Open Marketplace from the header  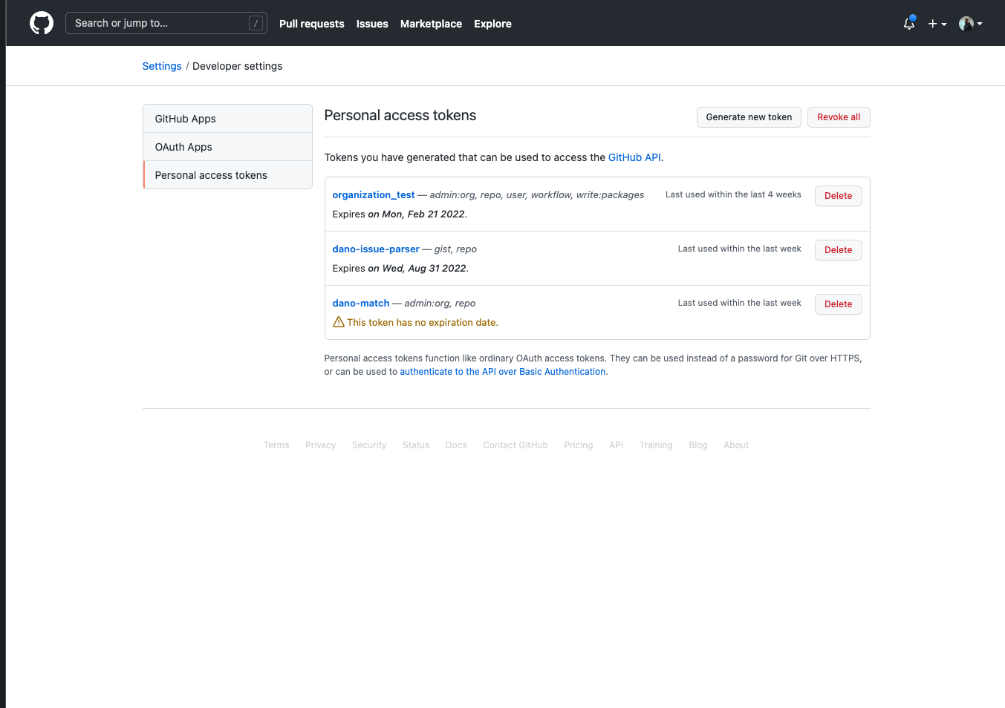431,24
